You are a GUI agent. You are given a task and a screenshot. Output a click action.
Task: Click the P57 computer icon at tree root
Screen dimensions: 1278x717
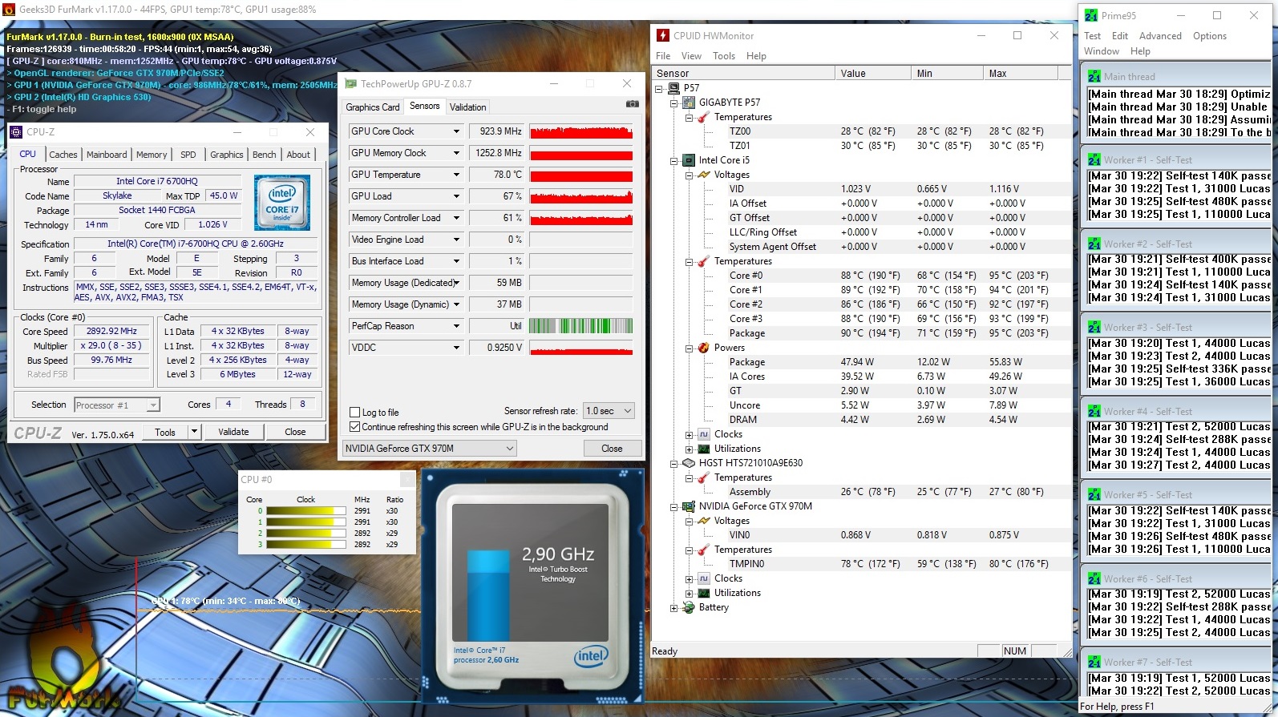point(673,88)
